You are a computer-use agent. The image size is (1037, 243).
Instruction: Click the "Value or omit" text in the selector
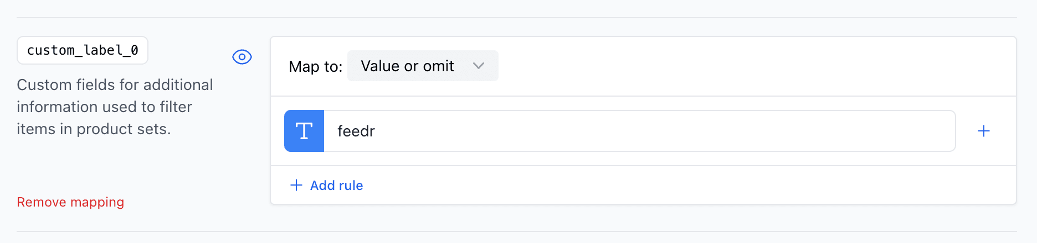point(407,66)
